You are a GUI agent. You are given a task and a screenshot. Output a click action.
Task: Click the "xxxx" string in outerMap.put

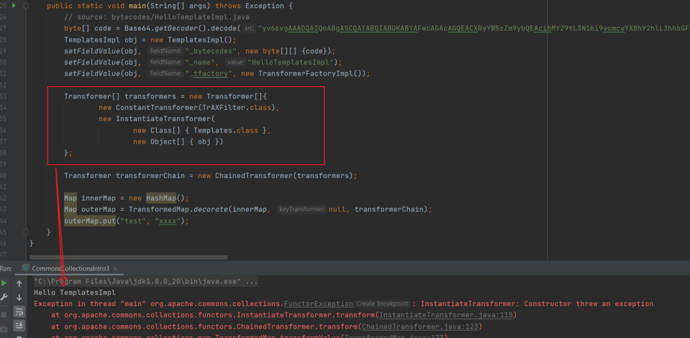(x=168, y=221)
